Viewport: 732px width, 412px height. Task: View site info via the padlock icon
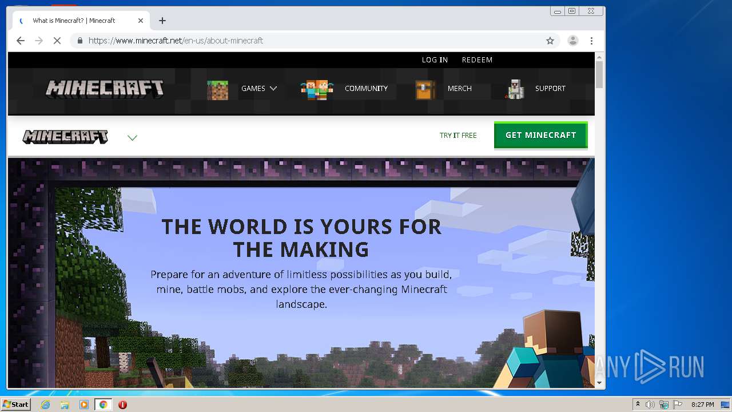pos(79,41)
